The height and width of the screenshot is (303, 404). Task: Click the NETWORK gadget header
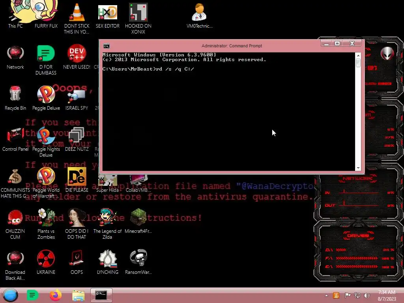[358, 178]
